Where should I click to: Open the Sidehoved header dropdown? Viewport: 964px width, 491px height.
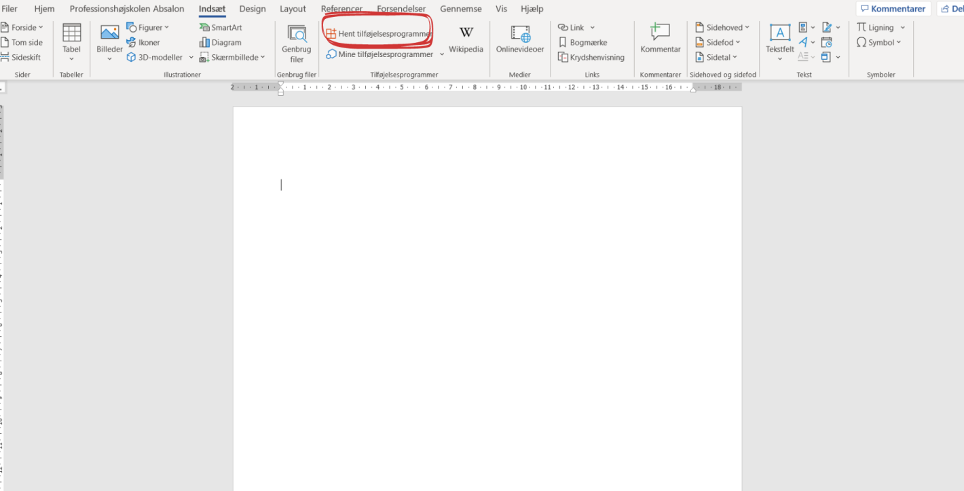click(x=723, y=28)
